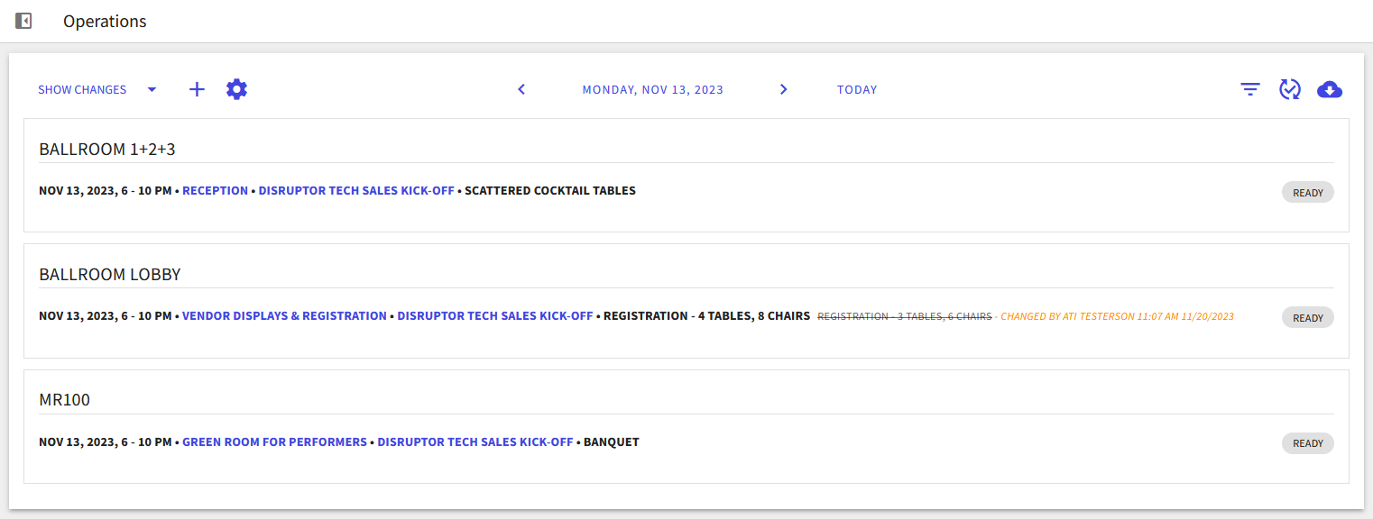Image resolution: width=1373 pixels, height=519 pixels.
Task: Select the Ballroom 1+2+3 heading
Action: click(x=107, y=150)
